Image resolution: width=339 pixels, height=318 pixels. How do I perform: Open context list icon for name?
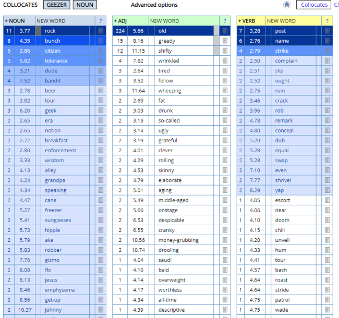point(328,41)
